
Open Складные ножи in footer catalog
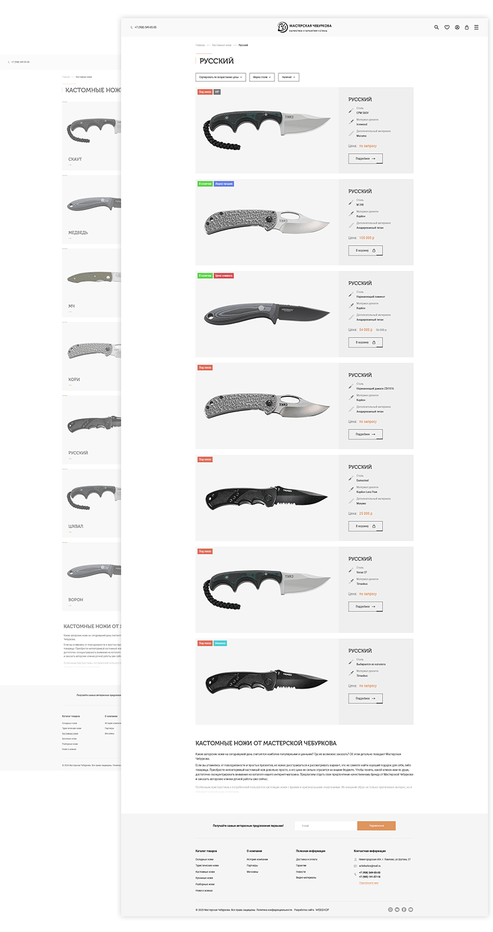(x=205, y=859)
